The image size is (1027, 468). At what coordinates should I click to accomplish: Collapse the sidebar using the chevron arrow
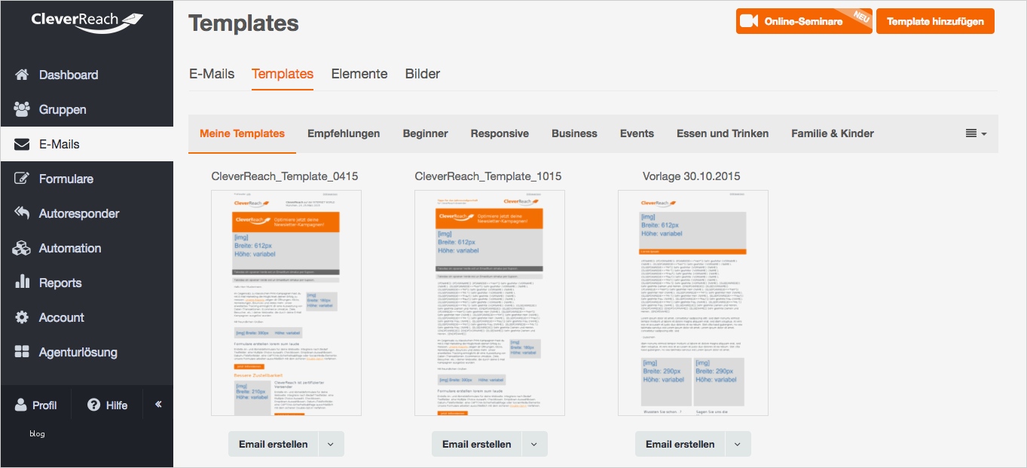157,404
